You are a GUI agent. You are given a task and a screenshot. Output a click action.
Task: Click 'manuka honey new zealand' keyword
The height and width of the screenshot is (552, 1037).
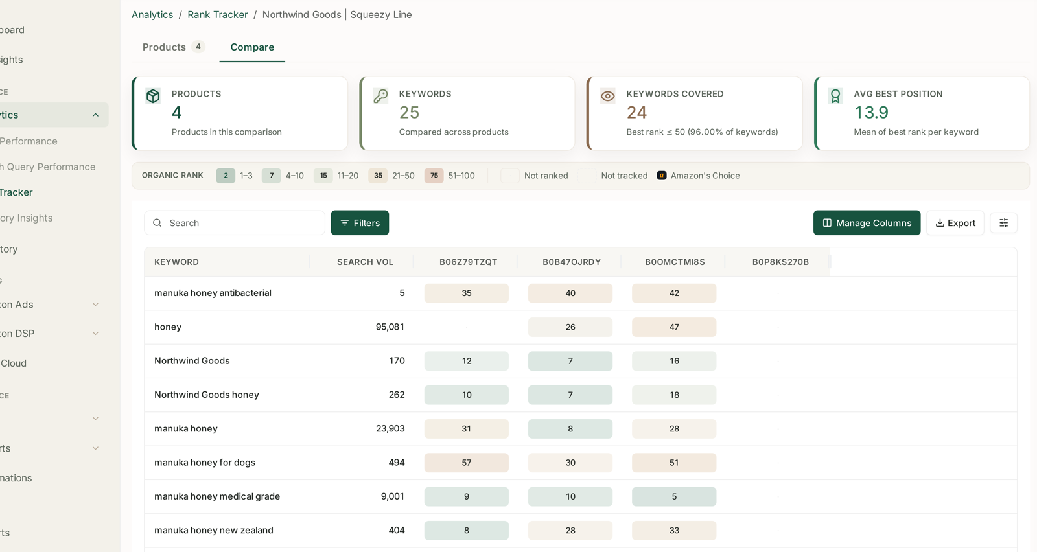(214, 530)
